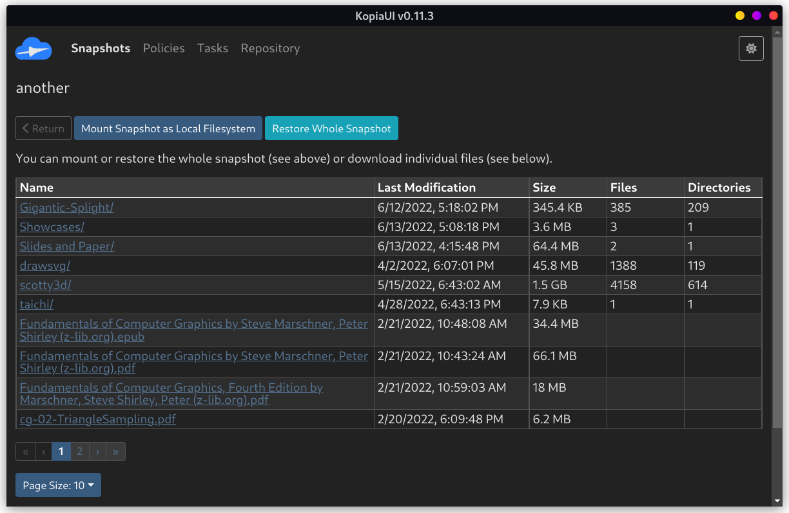Open settings via the gear icon
Image resolution: width=789 pixels, height=513 pixels.
(x=751, y=48)
